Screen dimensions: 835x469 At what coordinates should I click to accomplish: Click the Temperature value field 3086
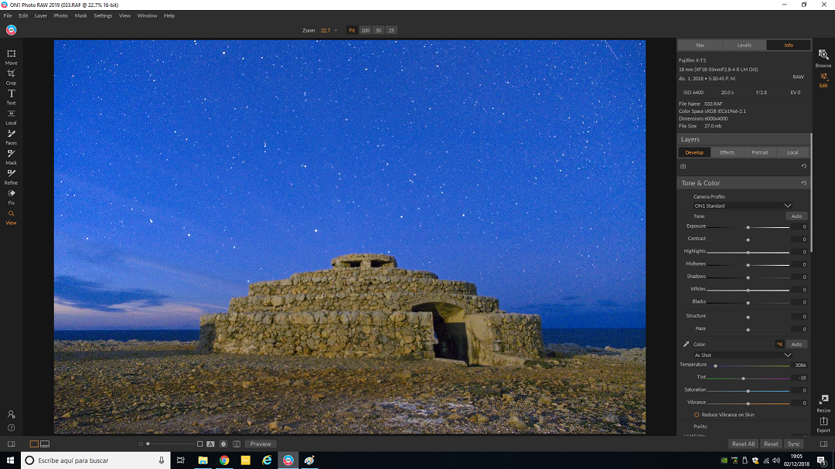(x=799, y=365)
